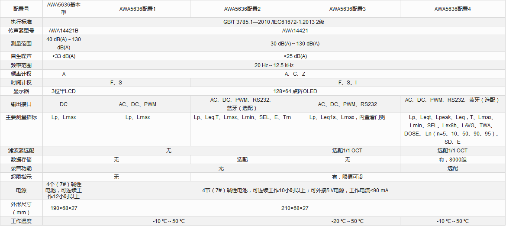Image resolution: width=506 pixels, height=226 pixels.
Task: Click the 有，限值可设 over-limit cell
Action: pos(348,177)
